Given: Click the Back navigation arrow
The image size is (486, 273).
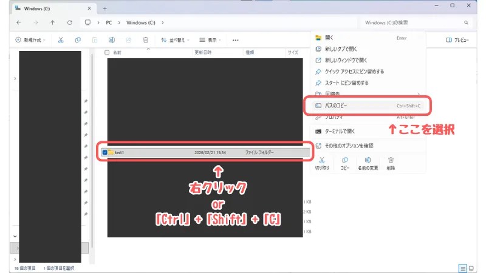Looking at the screenshot, I should 19,22.
